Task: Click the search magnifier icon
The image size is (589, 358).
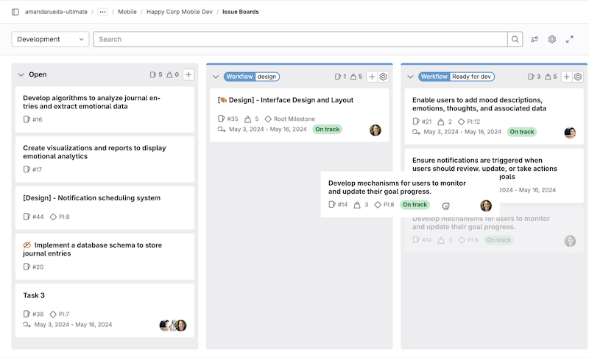Action: [x=515, y=39]
